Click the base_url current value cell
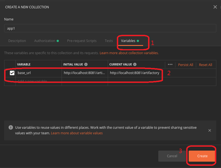 pyautogui.click(x=135, y=73)
